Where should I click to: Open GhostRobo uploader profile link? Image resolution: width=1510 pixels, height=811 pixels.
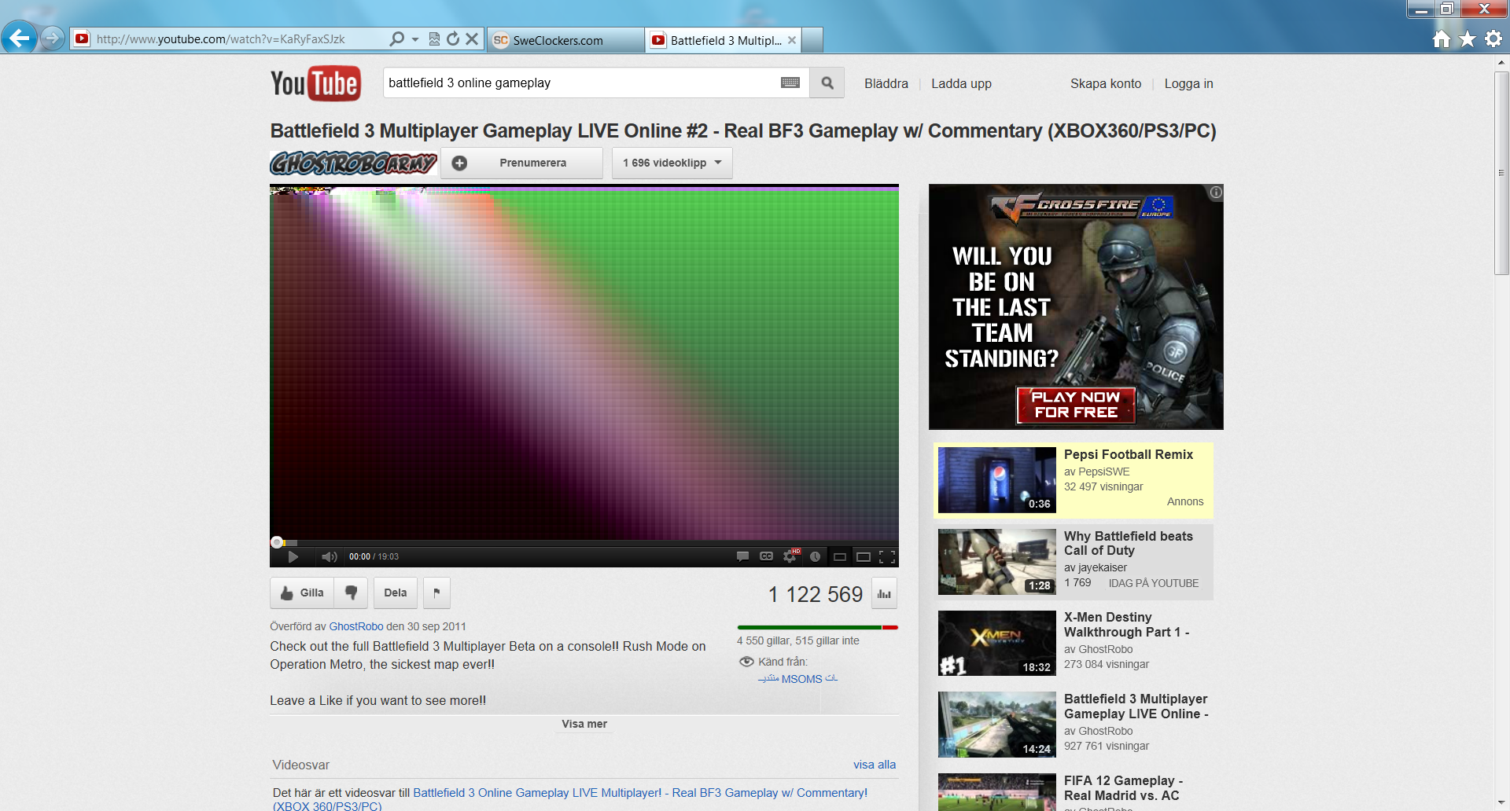pos(355,626)
